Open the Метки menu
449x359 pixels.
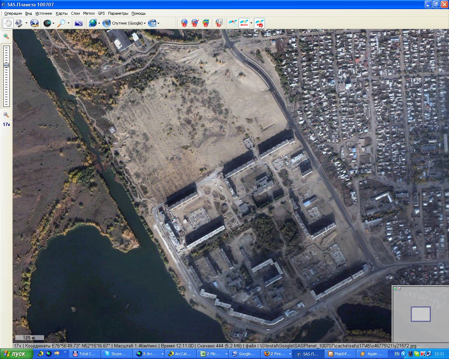pos(89,13)
